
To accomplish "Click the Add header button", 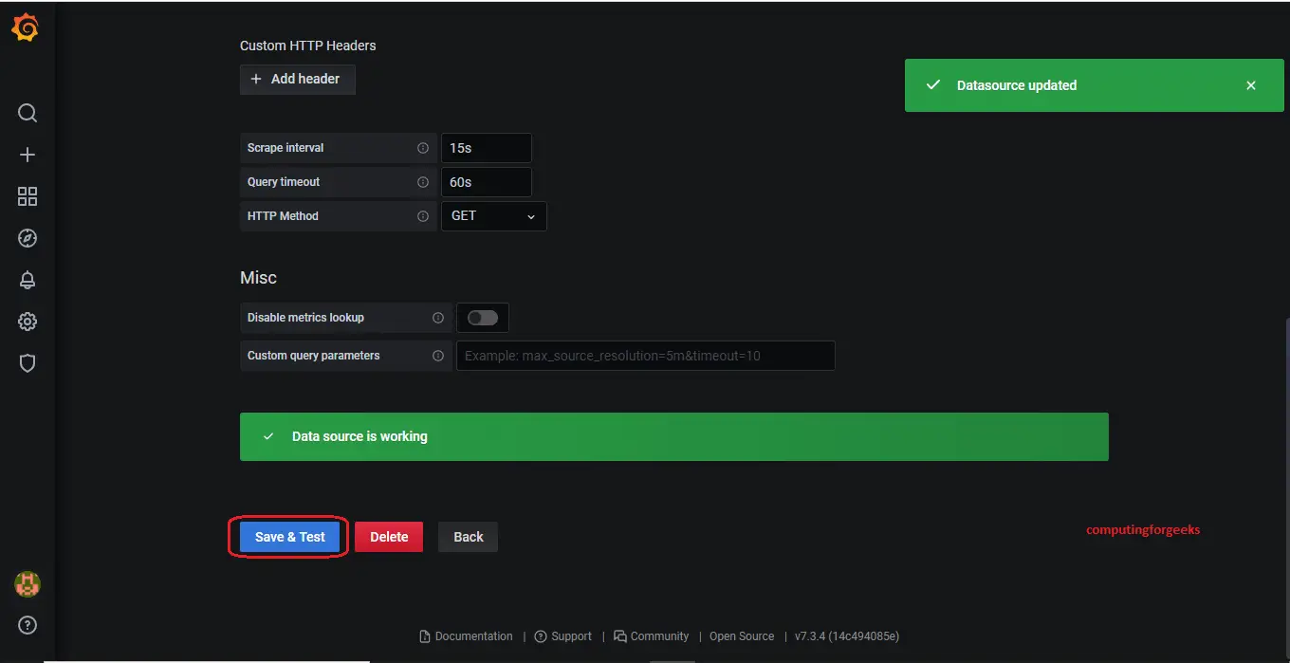I will point(297,79).
